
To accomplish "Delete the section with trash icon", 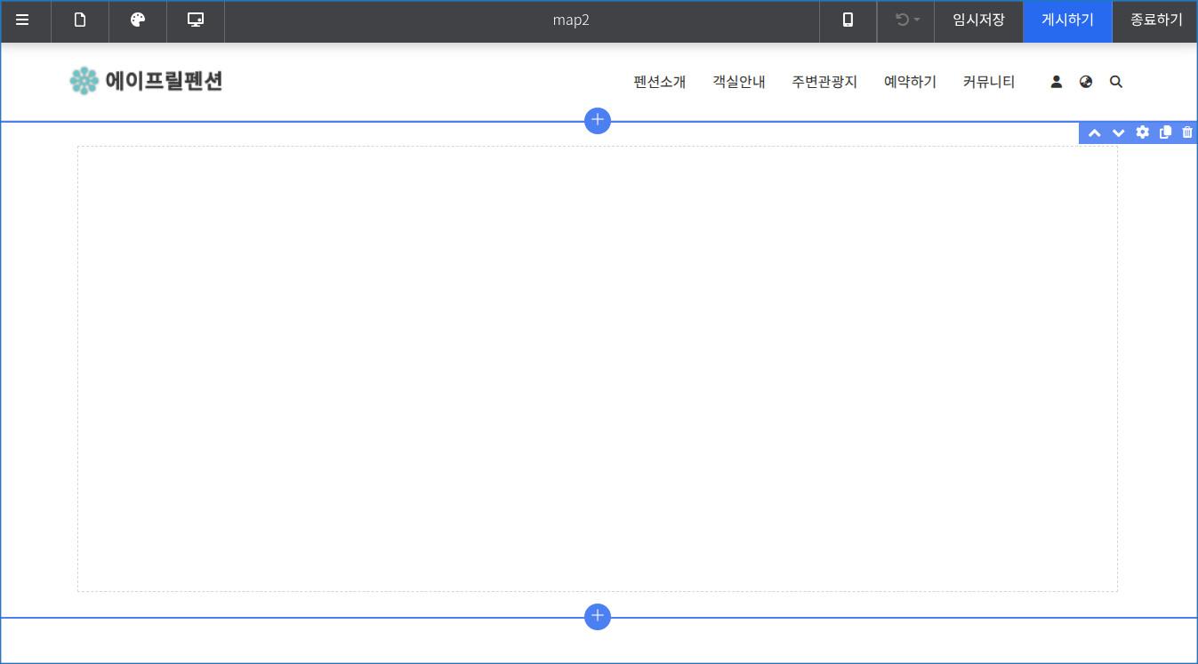I will click(1187, 132).
